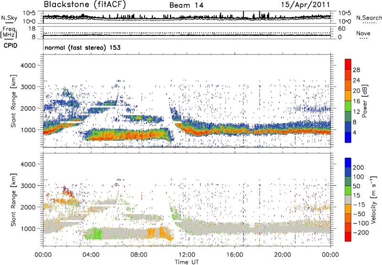382x265 pixels.
Task: Click the '20:00' time tick label
Action: tap(282, 255)
